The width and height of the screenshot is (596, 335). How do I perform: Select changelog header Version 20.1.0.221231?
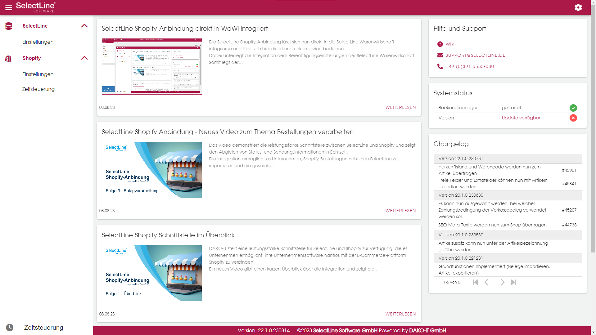tap(508, 258)
